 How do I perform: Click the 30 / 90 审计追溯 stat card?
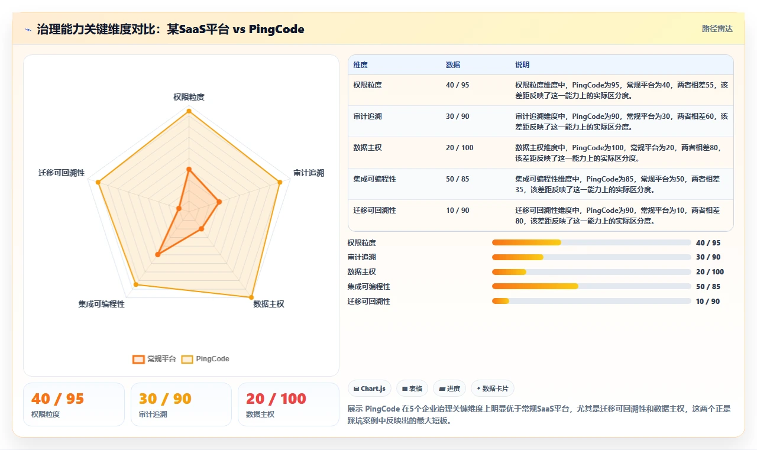(x=181, y=404)
